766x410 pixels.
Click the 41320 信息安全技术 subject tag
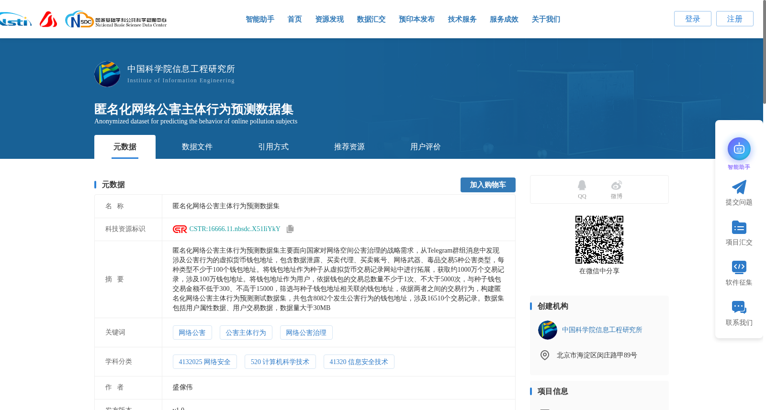[359, 362]
